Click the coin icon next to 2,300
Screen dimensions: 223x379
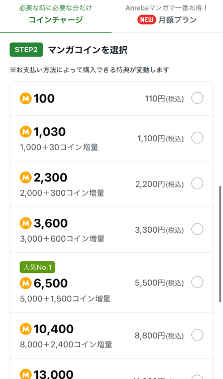point(26,177)
